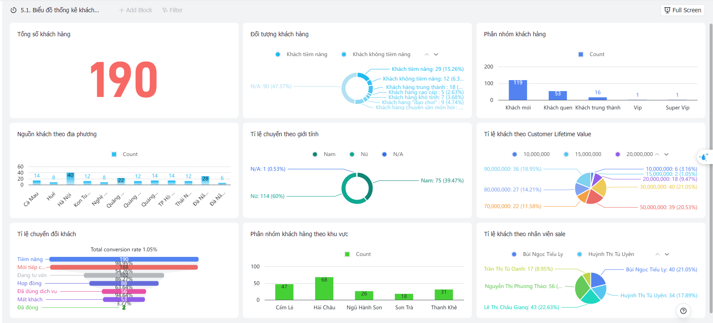Toggle the Nam legend item
Screen dimensions: 713x323
324,154
